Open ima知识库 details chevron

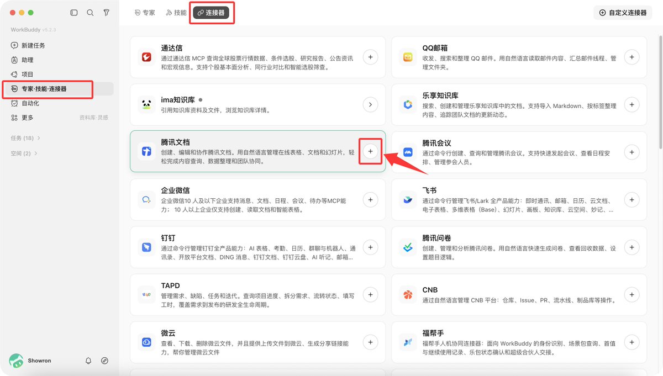point(370,104)
